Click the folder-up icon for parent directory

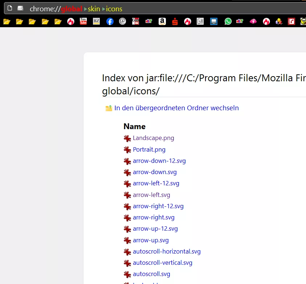[109, 108]
